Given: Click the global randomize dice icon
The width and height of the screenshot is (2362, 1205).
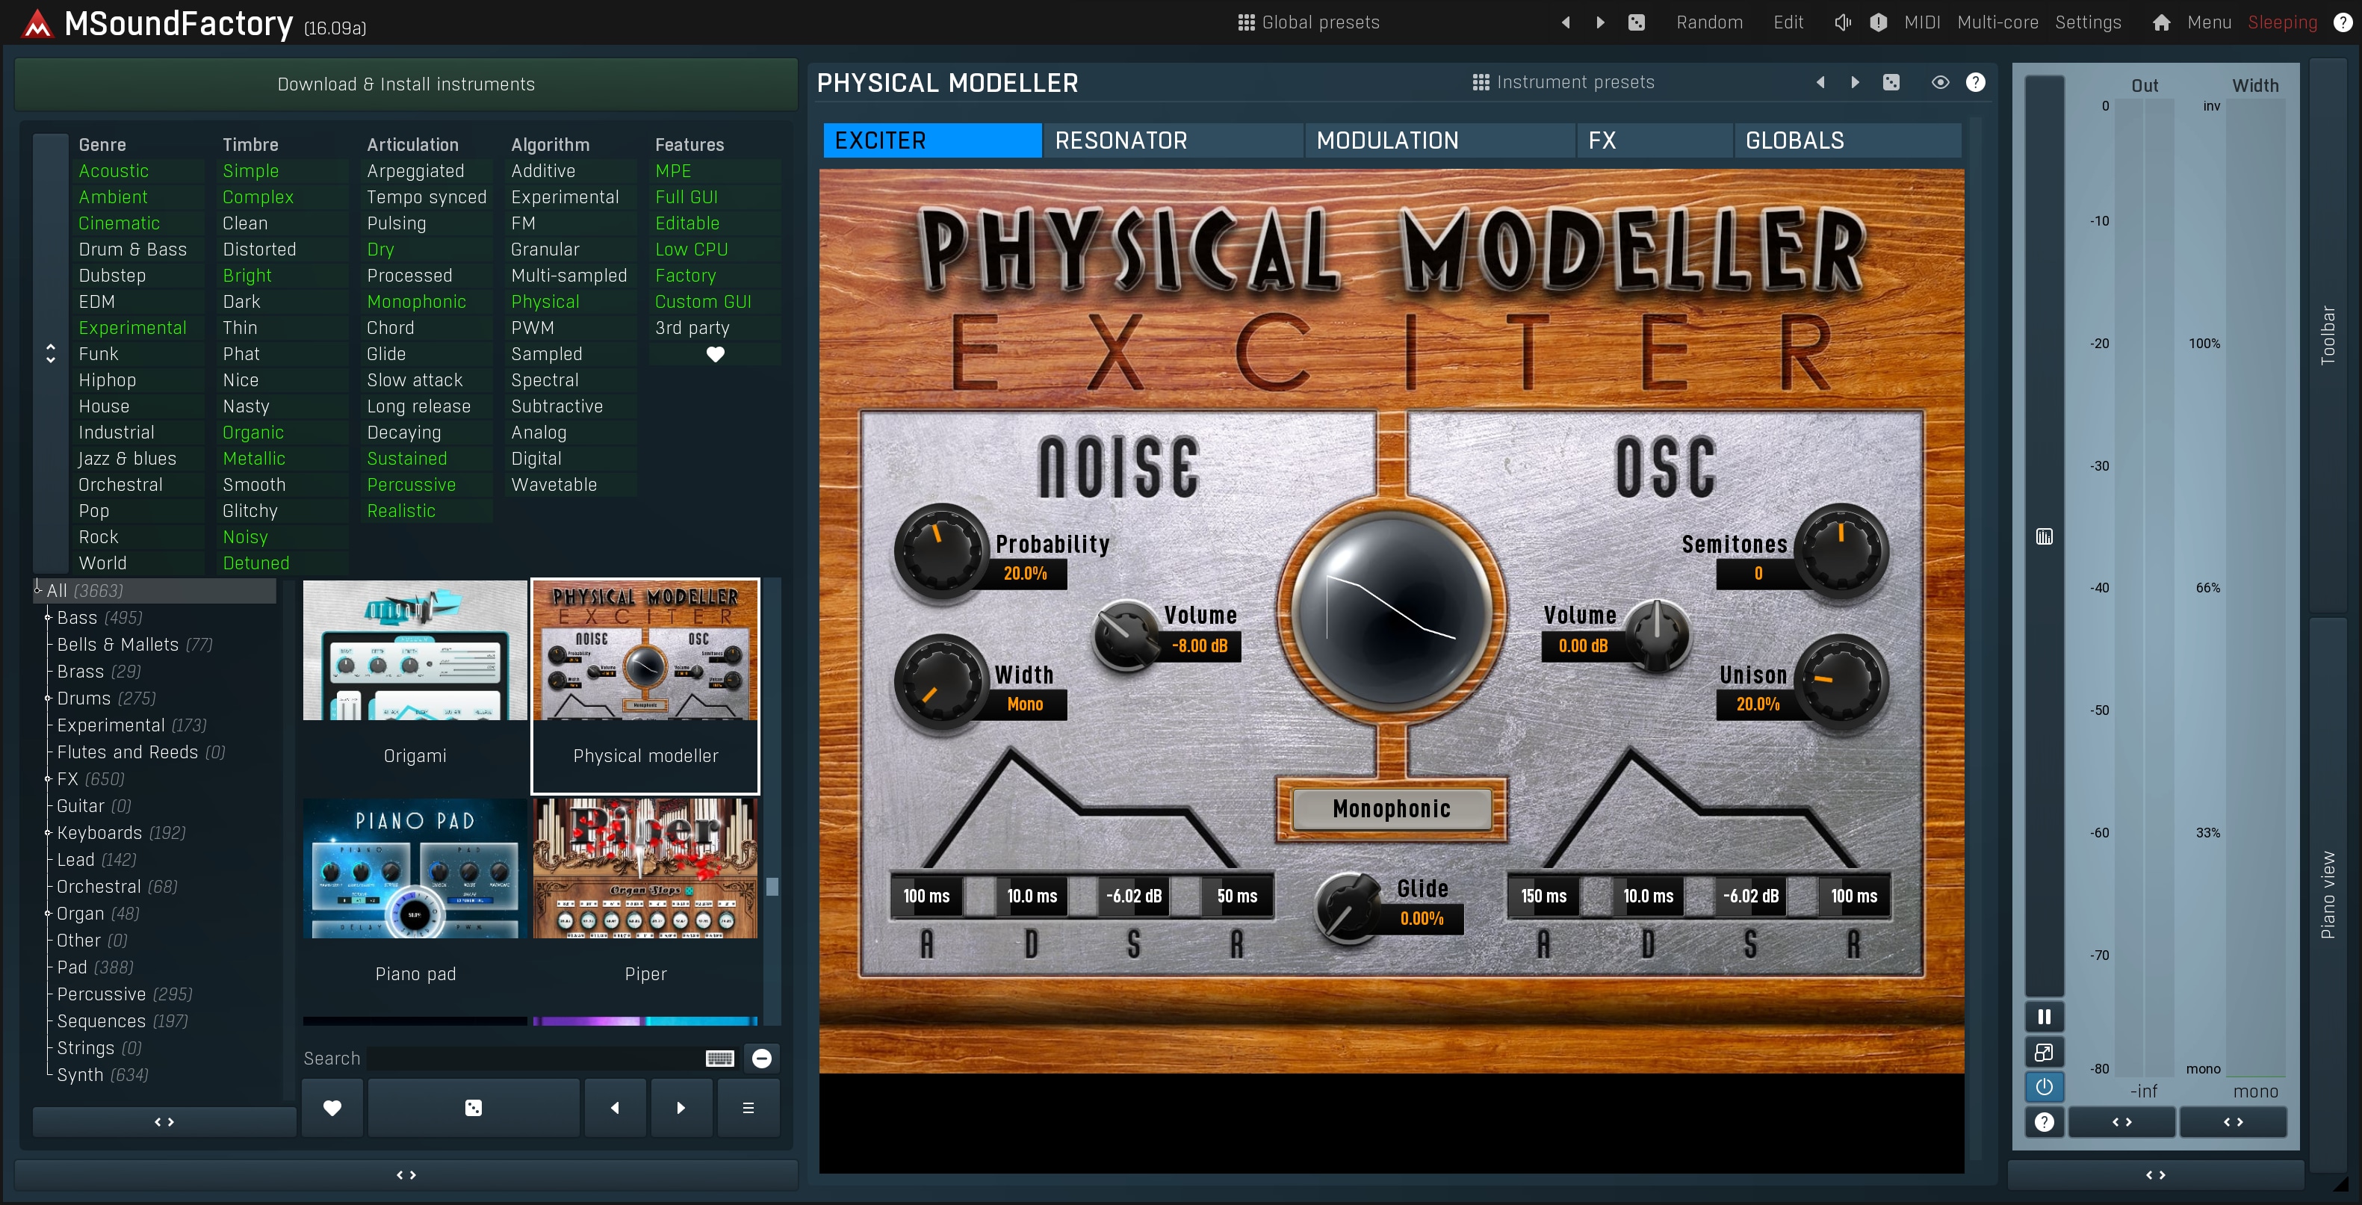Looking at the screenshot, I should point(1637,22).
